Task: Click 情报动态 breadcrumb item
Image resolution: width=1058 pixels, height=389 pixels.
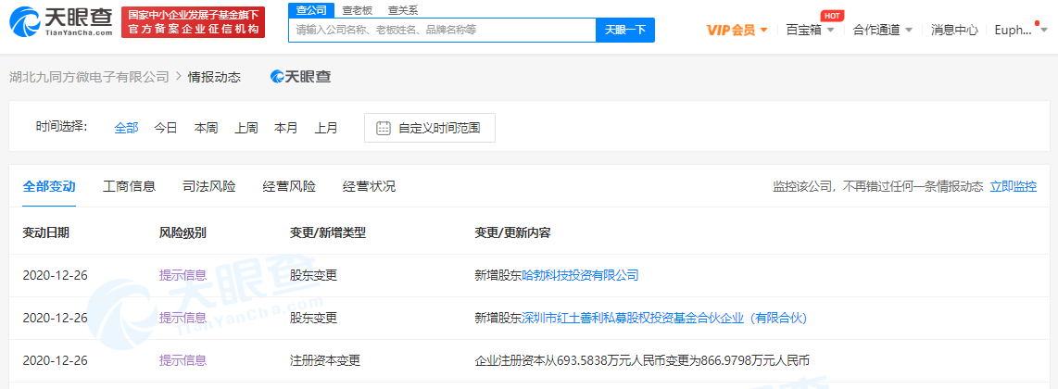Action: pyautogui.click(x=215, y=77)
